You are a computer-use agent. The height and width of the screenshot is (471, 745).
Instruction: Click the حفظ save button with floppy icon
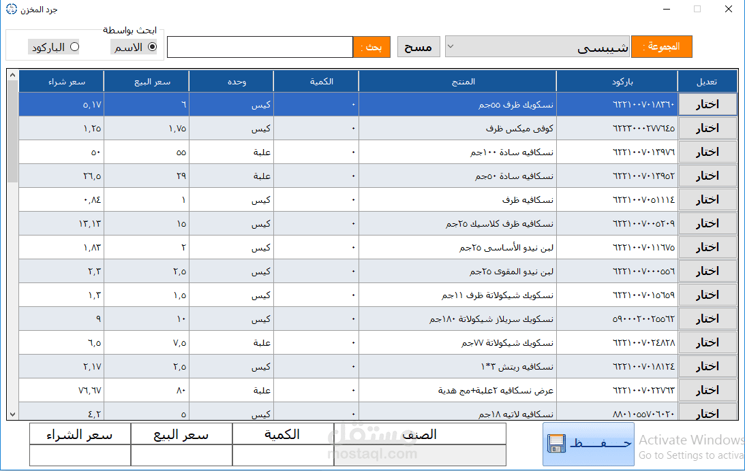(x=588, y=444)
